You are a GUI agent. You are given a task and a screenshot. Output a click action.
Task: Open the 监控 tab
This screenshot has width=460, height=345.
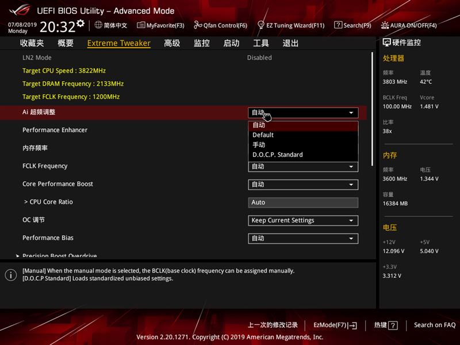(x=202, y=43)
